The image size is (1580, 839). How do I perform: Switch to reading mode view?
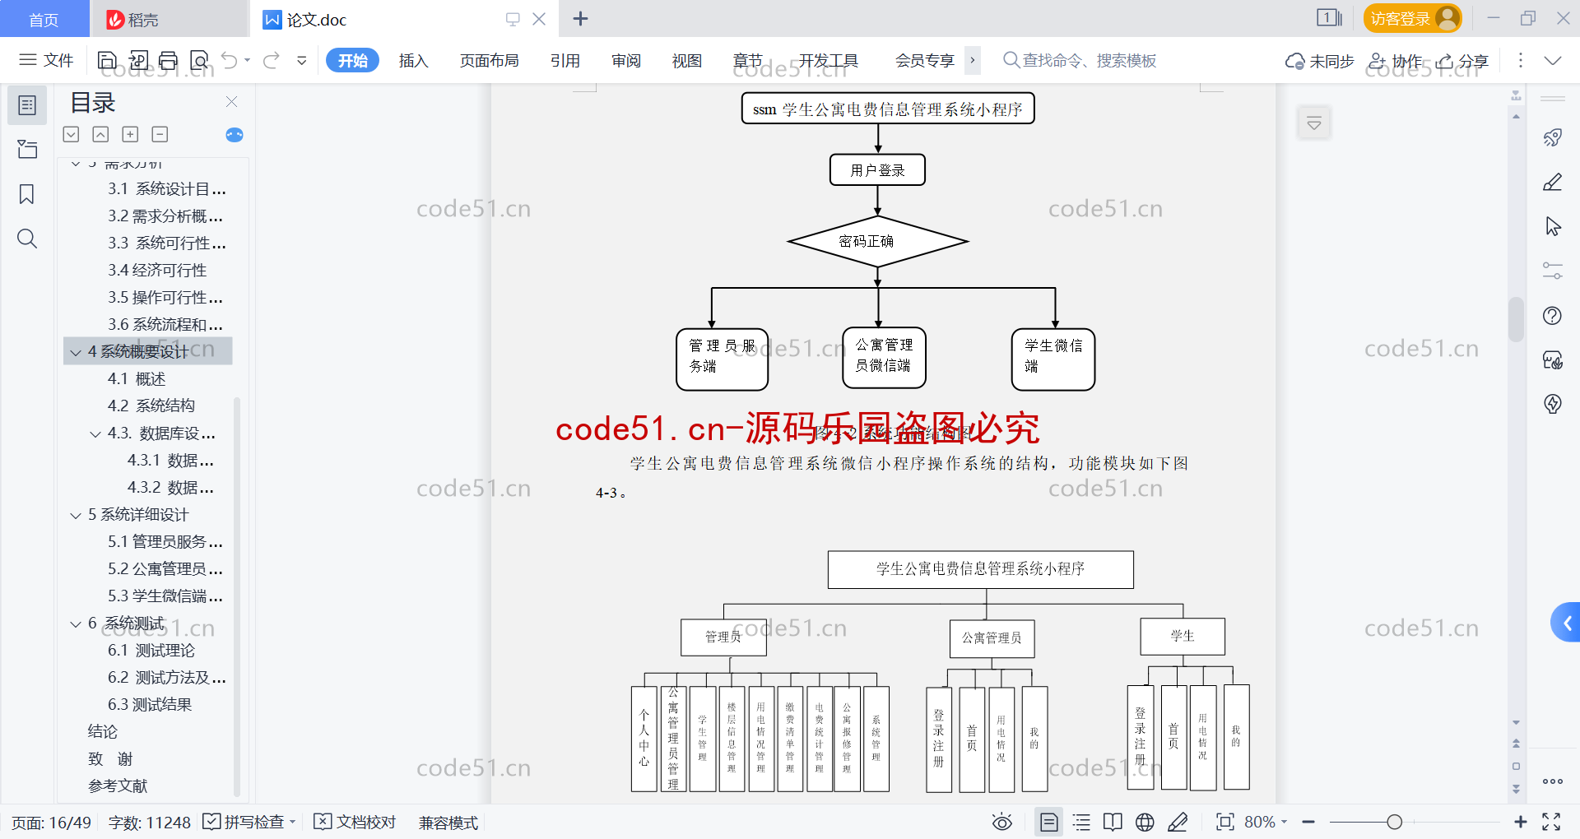click(x=1113, y=822)
